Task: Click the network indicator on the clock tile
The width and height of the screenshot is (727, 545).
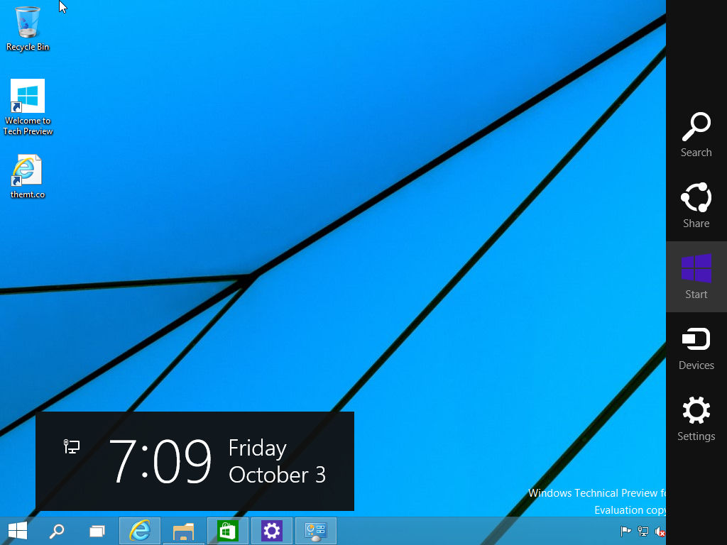Action: [70, 447]
